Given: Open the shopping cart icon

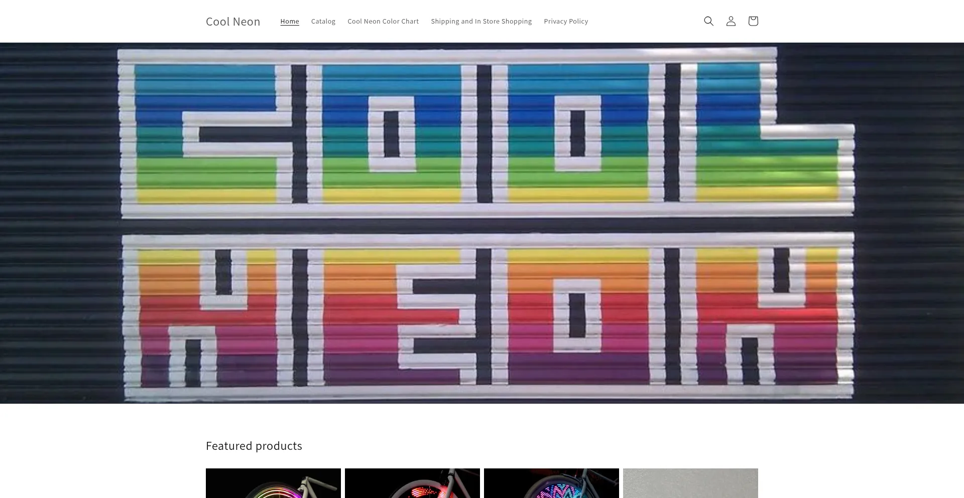Looking at the screenshot, I should pos(753,21).
